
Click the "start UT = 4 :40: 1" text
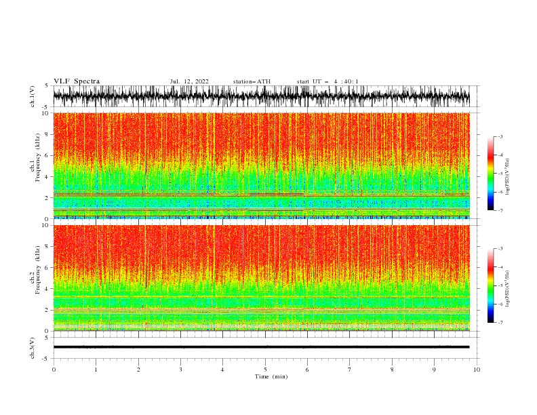click(327, 81)
